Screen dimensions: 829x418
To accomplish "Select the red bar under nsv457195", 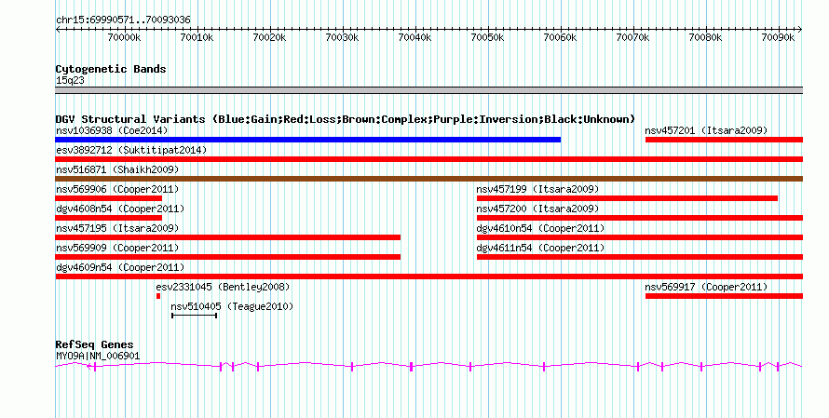I will point(228,237).
